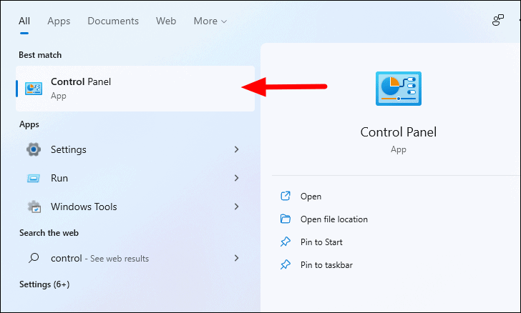Image resolution: width=521 pixels, height=313 pixels.
Task: Switch to the Documents tab
Action: tap(113, 21)
